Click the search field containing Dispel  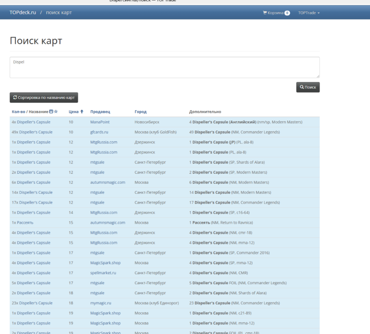(x=164, y=67)
